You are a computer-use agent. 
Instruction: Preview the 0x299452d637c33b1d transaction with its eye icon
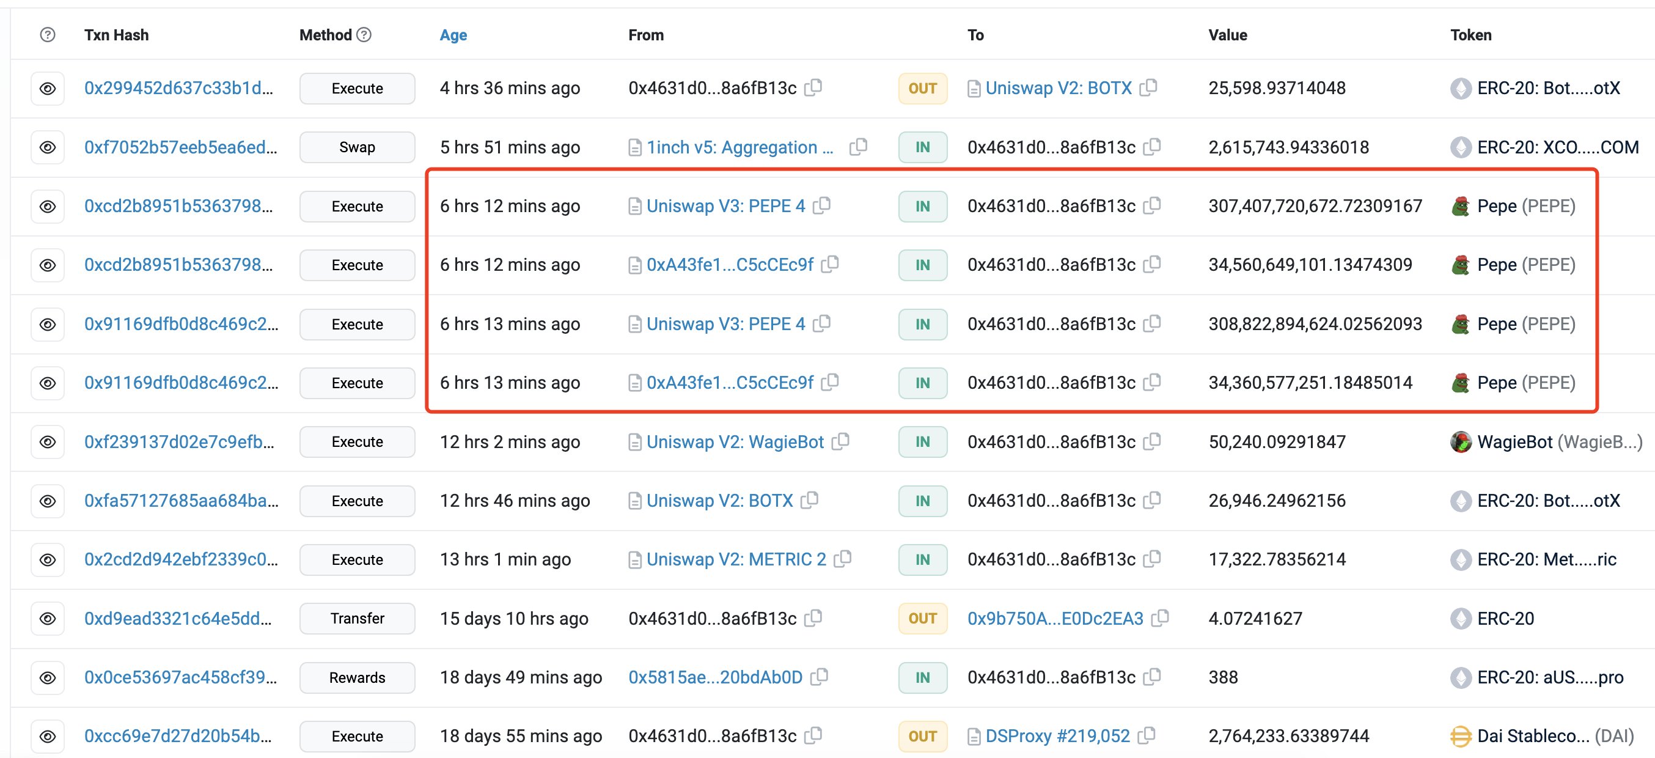pos(48,89)
